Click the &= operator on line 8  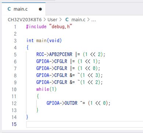(72, 75)
